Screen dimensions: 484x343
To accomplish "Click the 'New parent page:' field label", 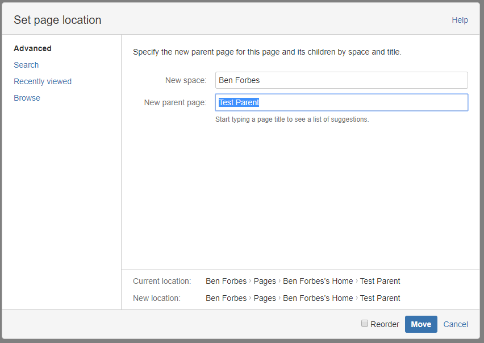I will click(x=175, y=102).
